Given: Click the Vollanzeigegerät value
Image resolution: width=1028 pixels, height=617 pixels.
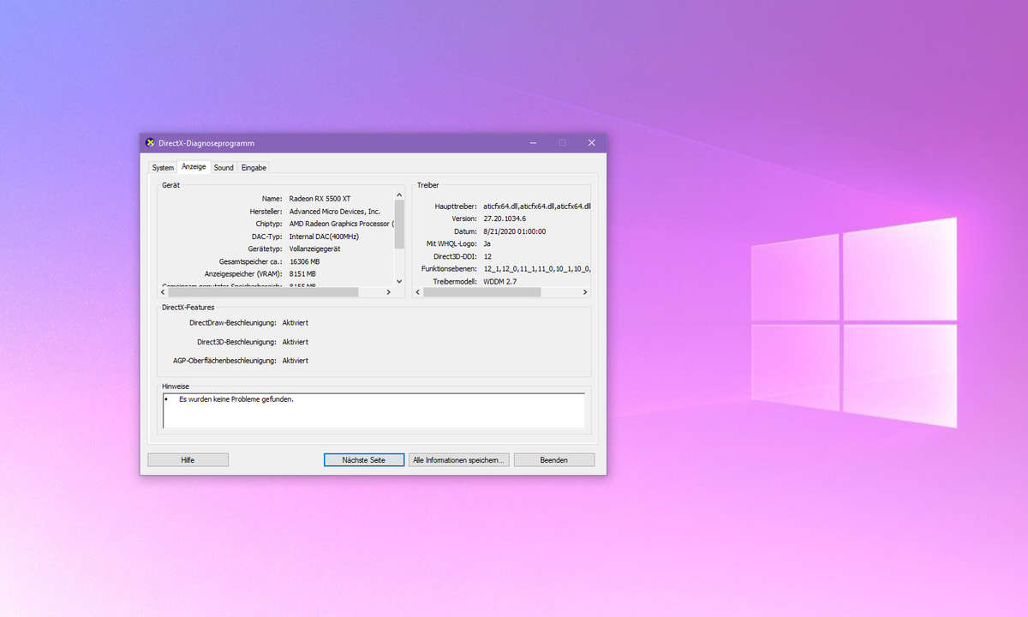Looking at the screenshot, I should pyautogui.click(x=315, y=249).
